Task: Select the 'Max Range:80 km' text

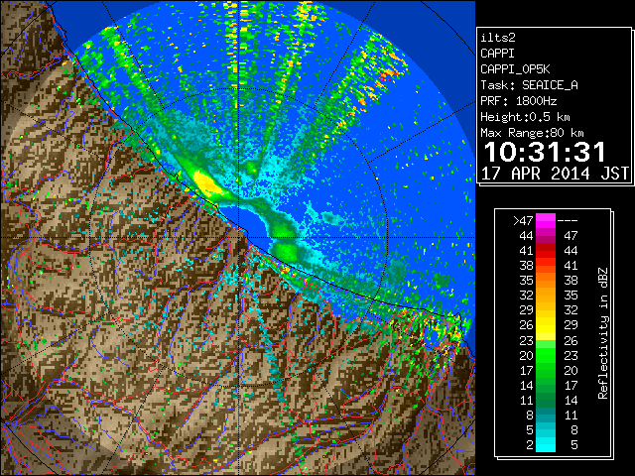Action: [532, 133]
